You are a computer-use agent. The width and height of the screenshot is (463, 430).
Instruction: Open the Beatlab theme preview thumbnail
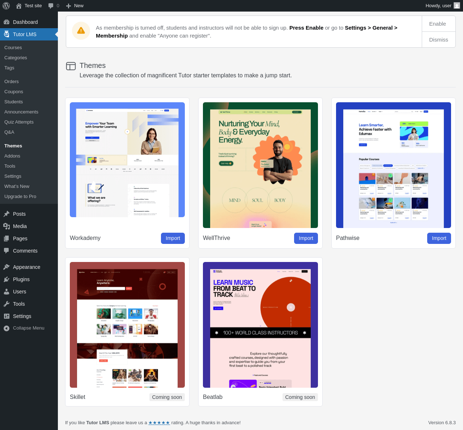tap(260, 325)
